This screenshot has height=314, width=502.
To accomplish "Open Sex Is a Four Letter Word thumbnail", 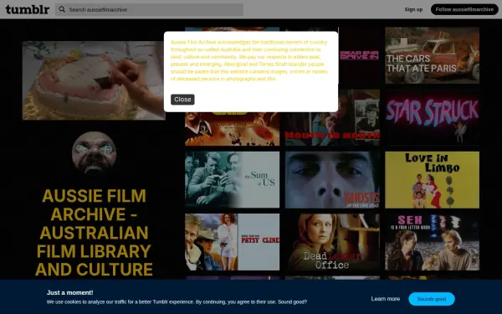I will [433, 242].
